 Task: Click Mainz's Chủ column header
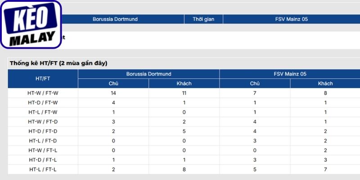coord(255,84)
